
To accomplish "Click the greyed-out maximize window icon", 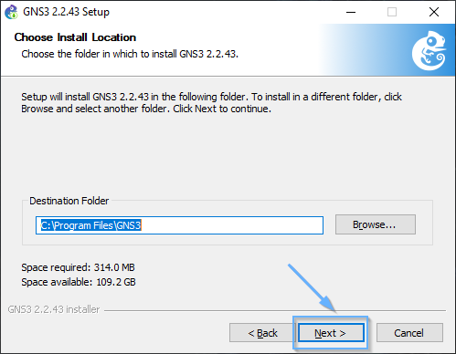I will 392,12.
